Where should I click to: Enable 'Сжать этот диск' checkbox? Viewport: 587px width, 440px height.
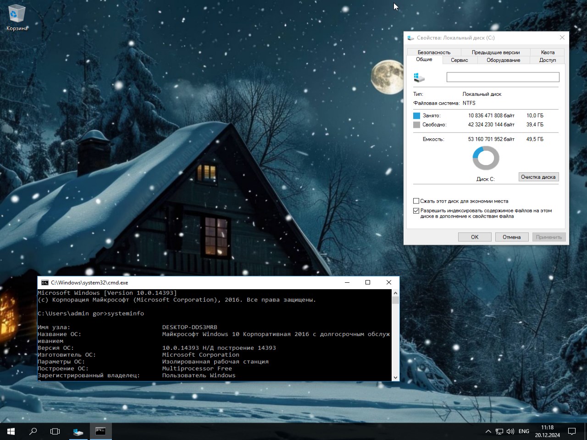tap(416, 201)
